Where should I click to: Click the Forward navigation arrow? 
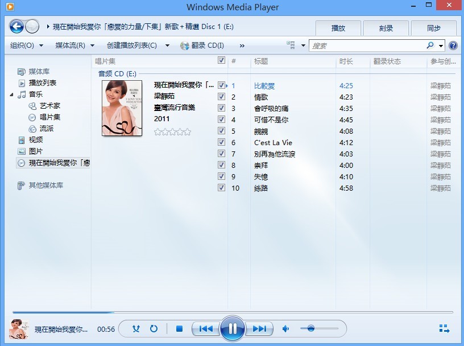coord(32,27)
